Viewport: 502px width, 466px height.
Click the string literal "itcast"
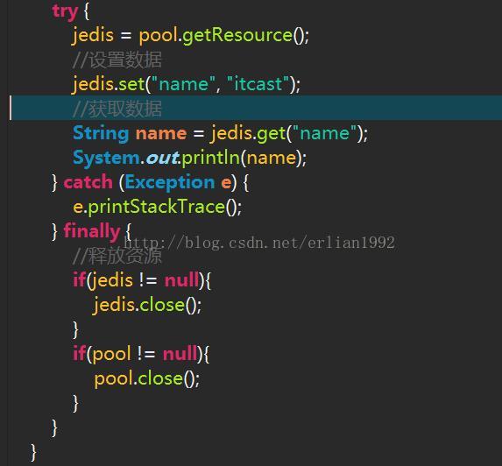258,84
